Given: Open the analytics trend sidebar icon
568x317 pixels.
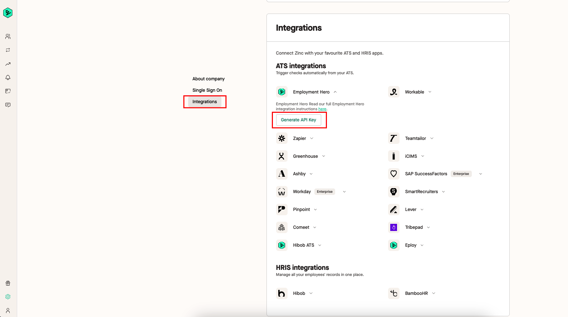Looking at the screenshot, I should [8, 64].
